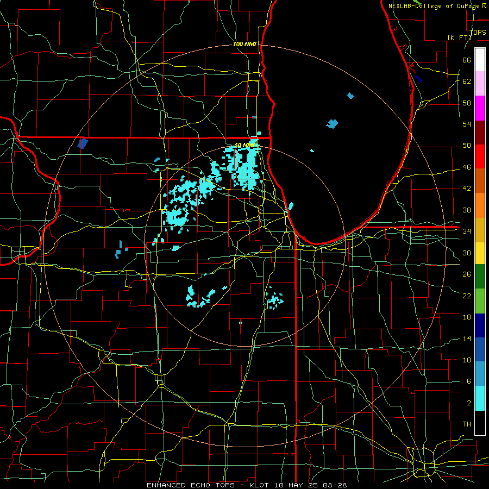Click the legend value 6
Screen dimensions: 489x489
(468, 381)
